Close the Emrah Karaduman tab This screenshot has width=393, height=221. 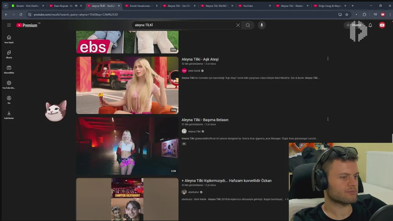point(157,6)
